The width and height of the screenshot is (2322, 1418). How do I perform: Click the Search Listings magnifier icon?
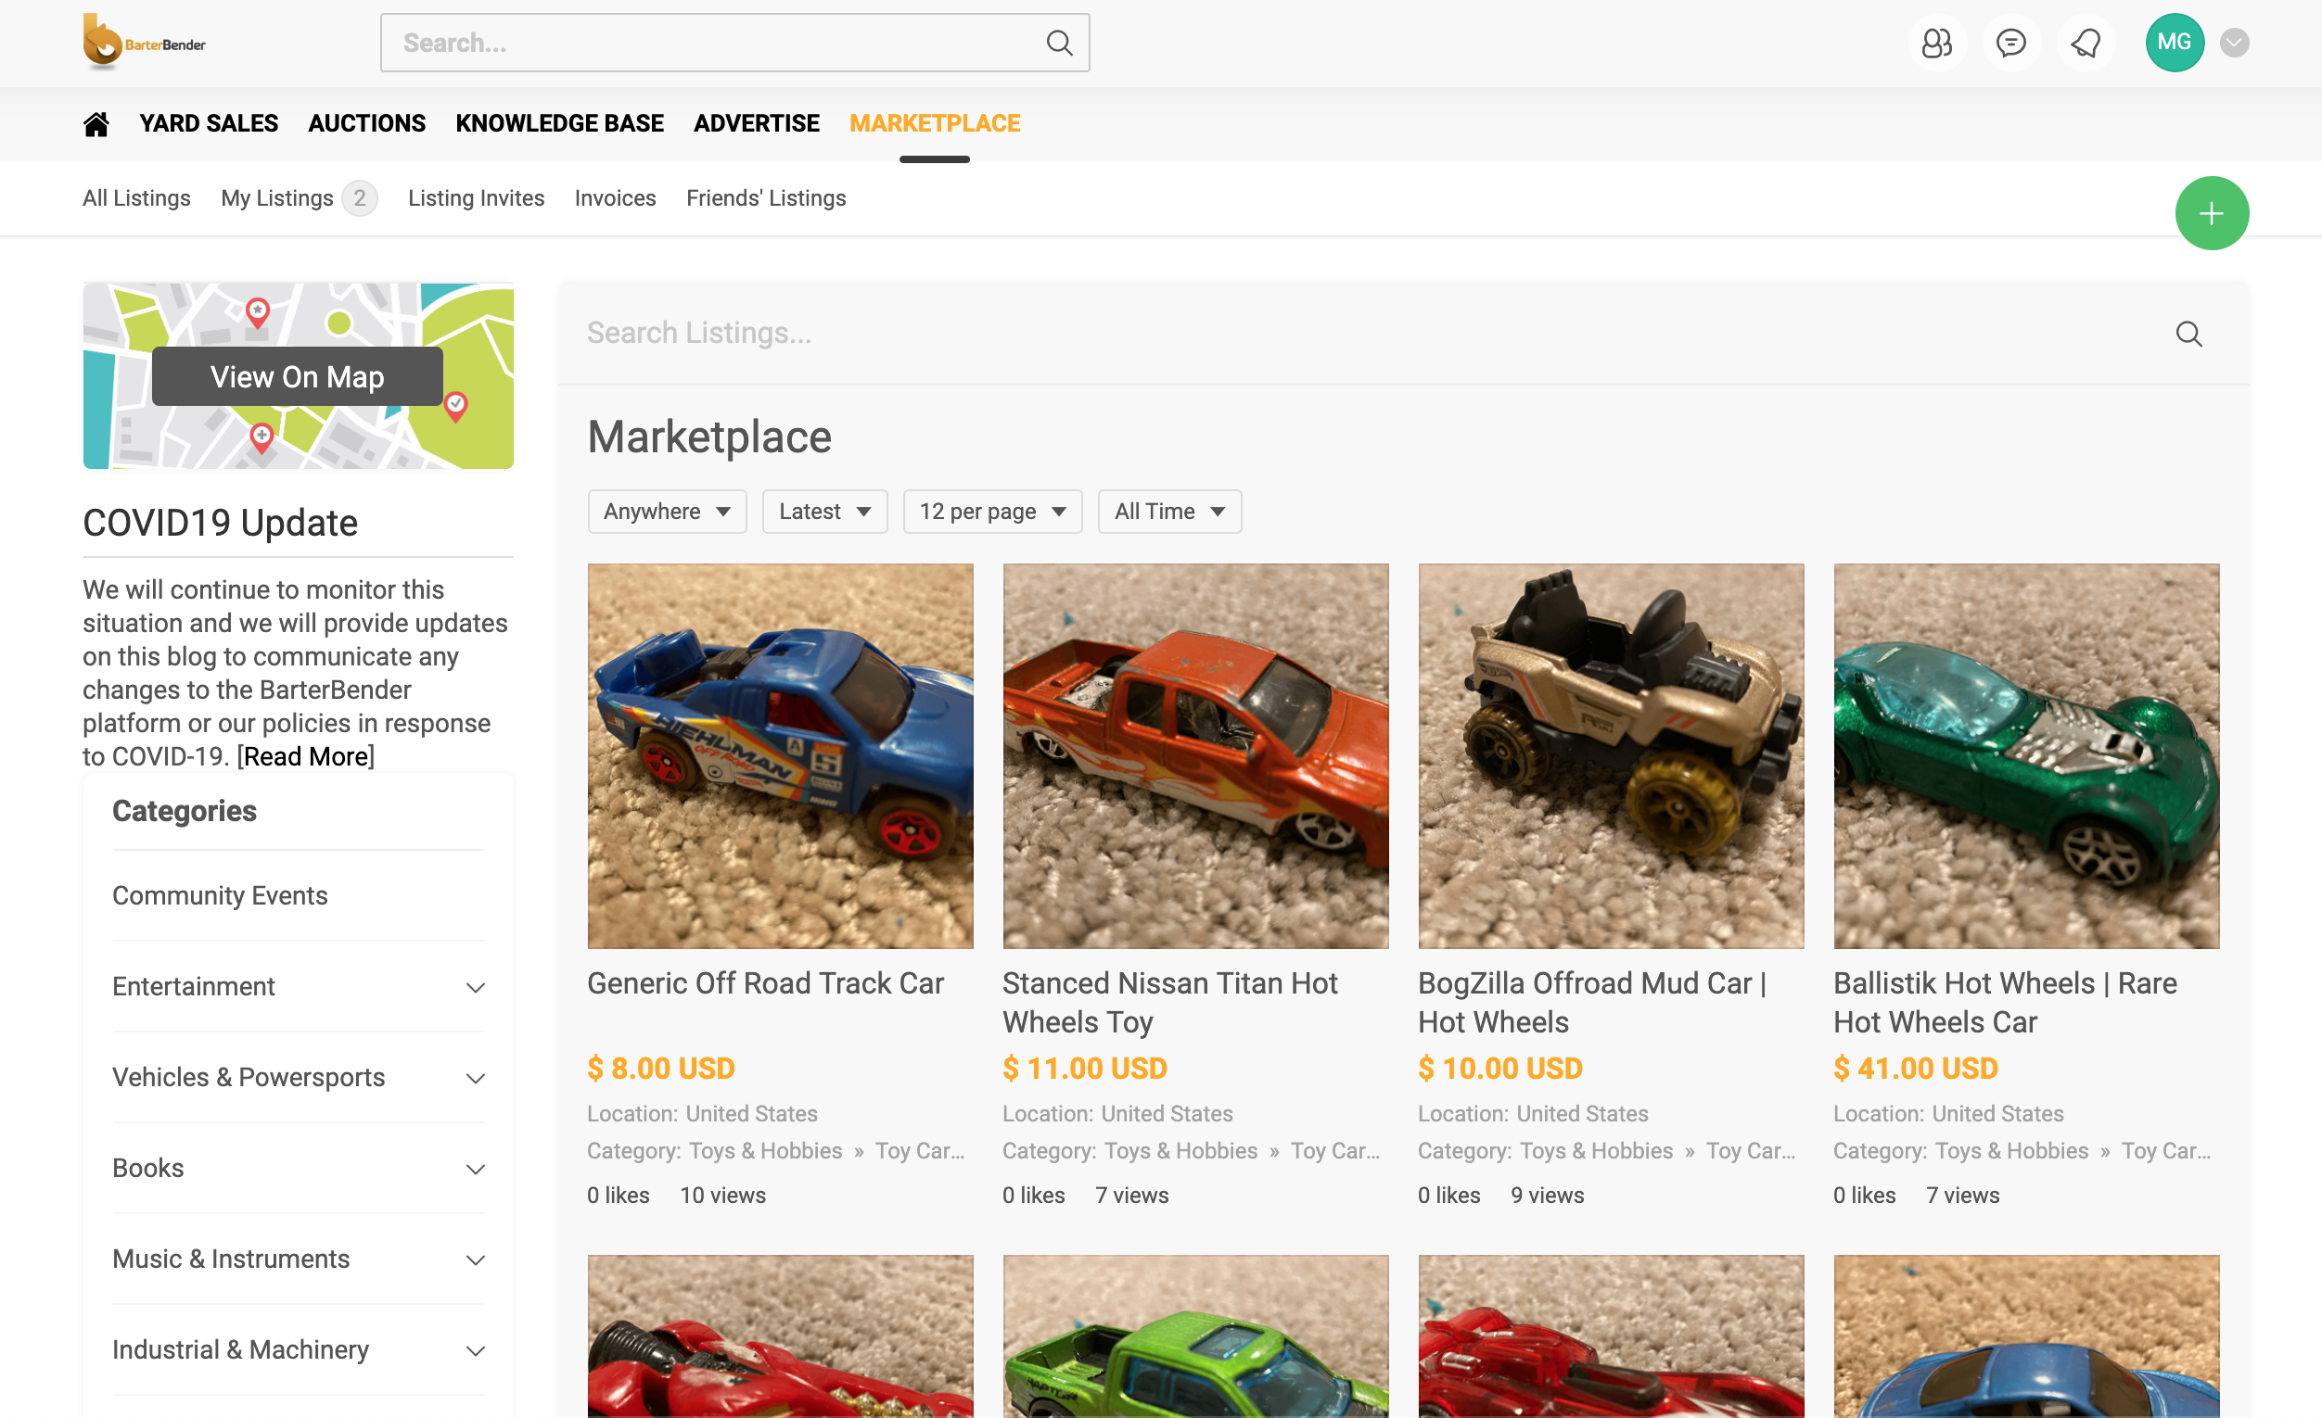pyautogui.click(x=2188, y=334)
